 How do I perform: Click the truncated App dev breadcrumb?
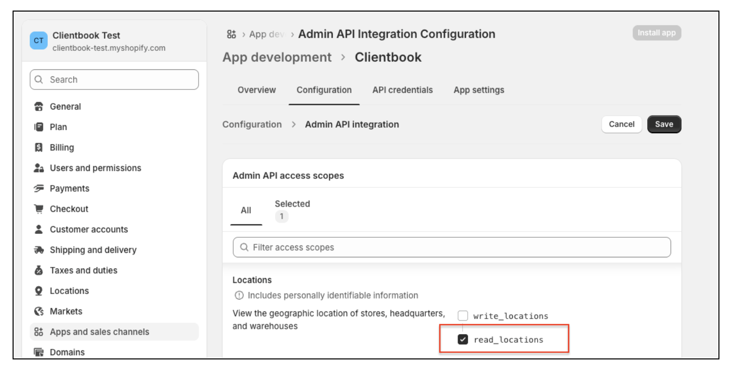pos(266,34)
